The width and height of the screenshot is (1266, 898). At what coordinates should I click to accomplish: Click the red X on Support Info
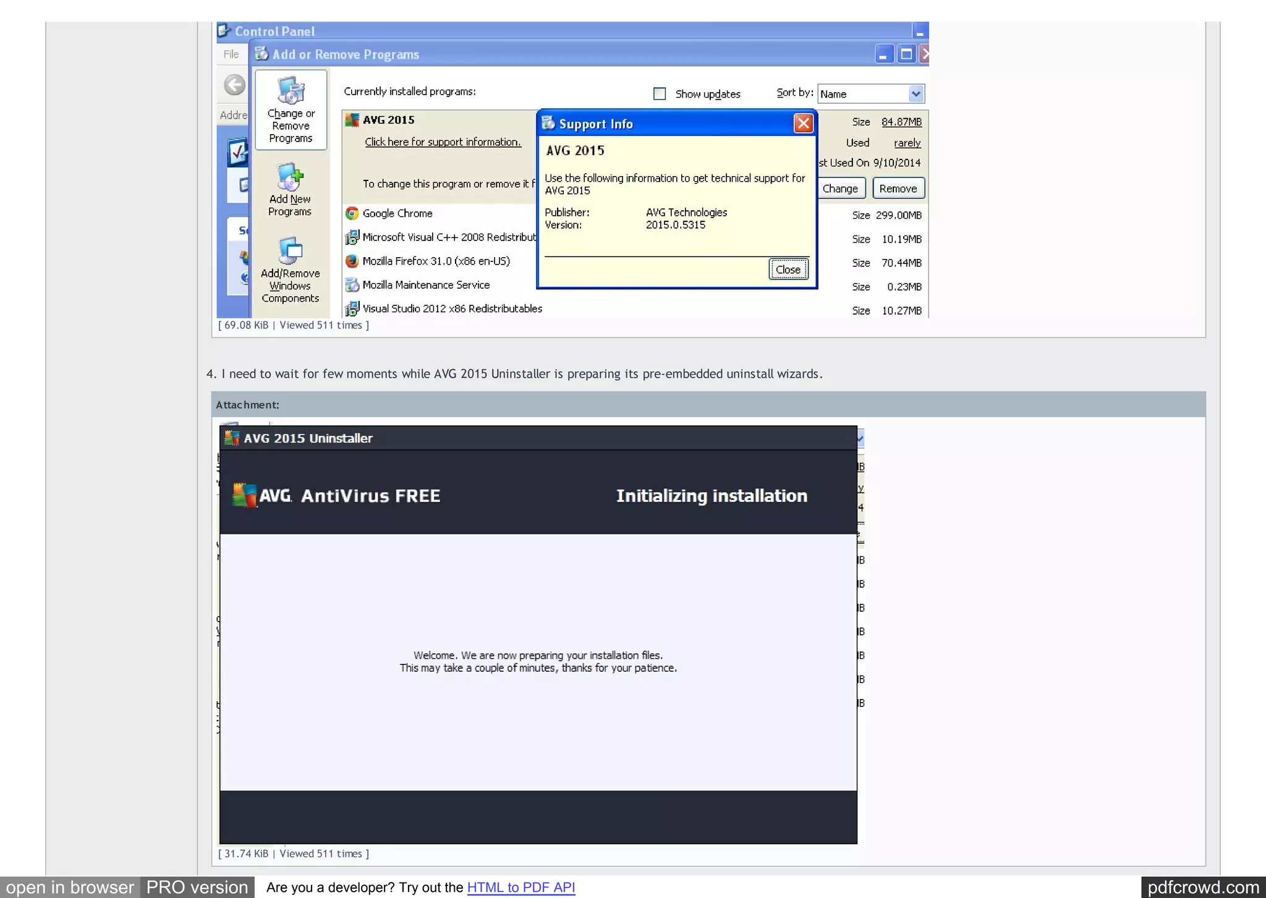[803, 124]
